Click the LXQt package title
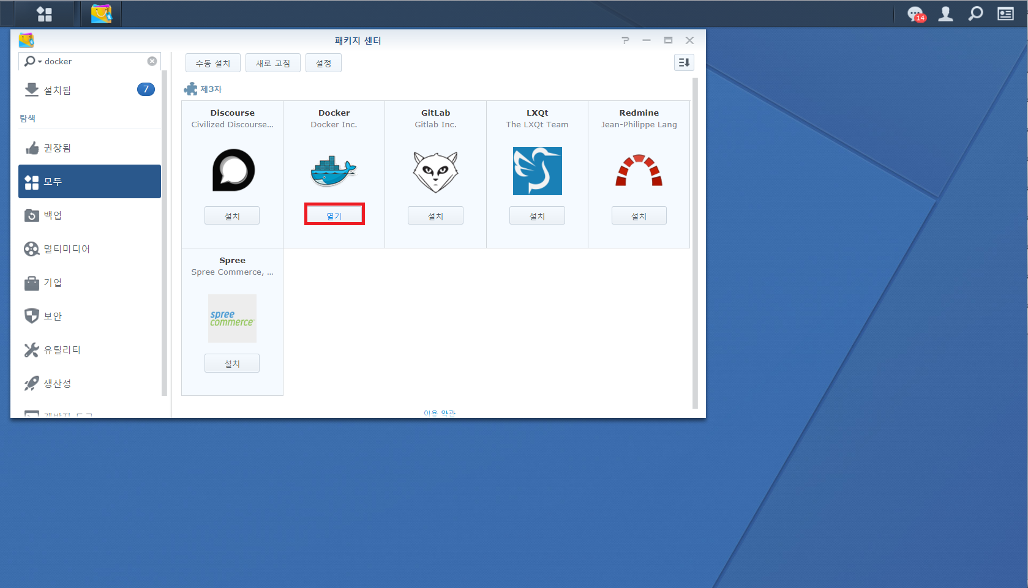 pos(538,113)
